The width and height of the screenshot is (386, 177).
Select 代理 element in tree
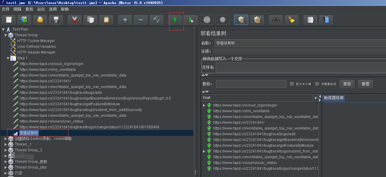click(x=18, y=173)
